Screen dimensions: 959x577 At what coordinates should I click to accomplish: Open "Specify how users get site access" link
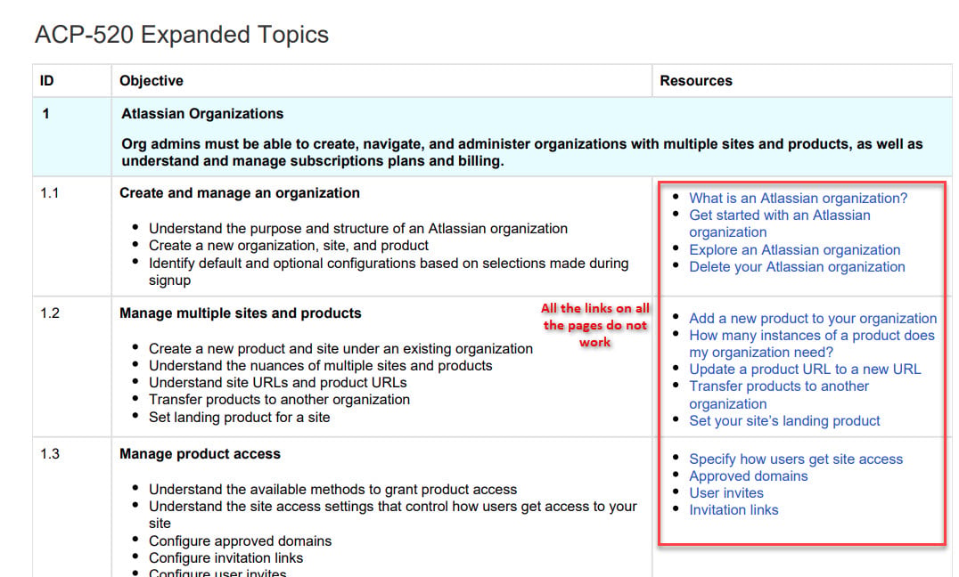[796, 459]
